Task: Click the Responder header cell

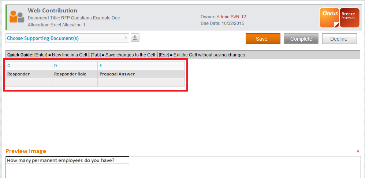Action: [x=29, y=74]
